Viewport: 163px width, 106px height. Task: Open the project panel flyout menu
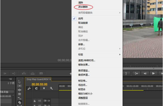pos(10,79)
